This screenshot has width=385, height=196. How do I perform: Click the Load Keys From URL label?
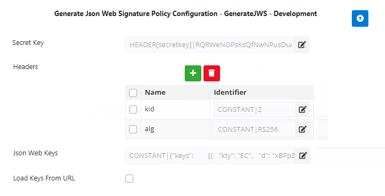(x=44, y=178)
